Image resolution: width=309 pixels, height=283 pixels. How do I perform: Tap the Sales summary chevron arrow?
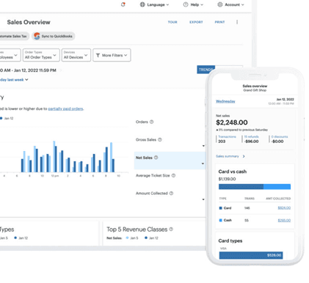(x=244, y=156)
